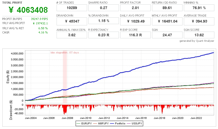Click the Return / DD ratio value 89.61

pos(167,8)
